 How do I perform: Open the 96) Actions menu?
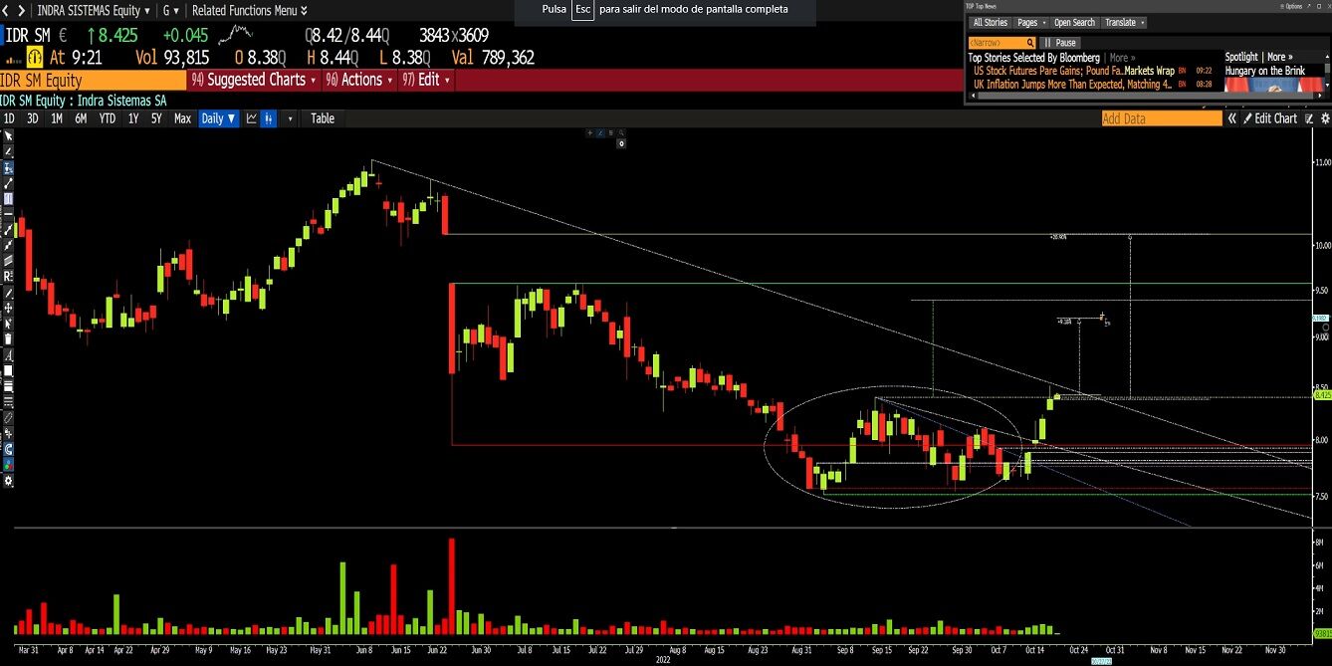(x=359, y=80)
